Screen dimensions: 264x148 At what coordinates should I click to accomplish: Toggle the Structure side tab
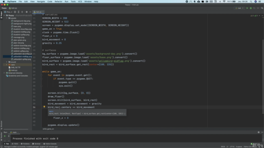[x=1, y=125]
